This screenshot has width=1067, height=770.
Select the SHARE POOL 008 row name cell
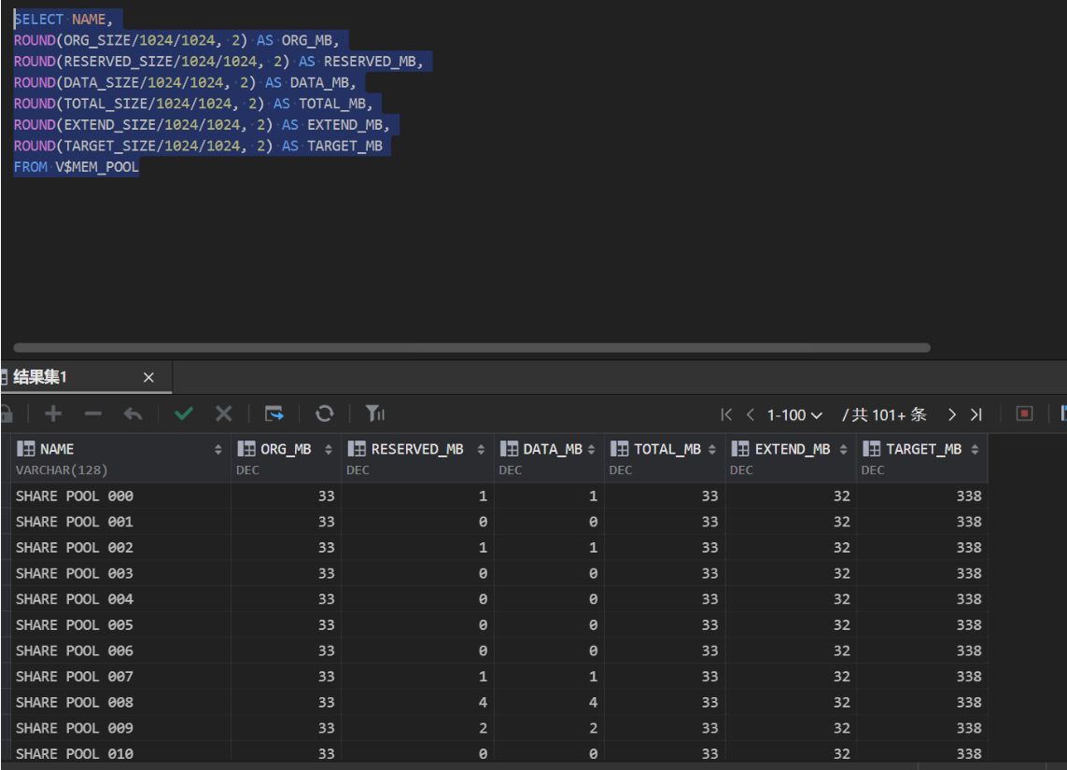[x=75, y=702]
